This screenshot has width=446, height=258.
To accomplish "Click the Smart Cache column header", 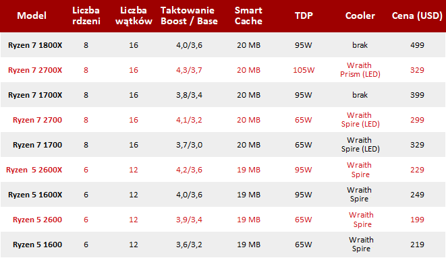I will [248, 15].
